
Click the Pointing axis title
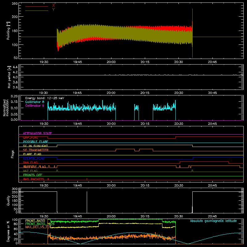[8, 31]
